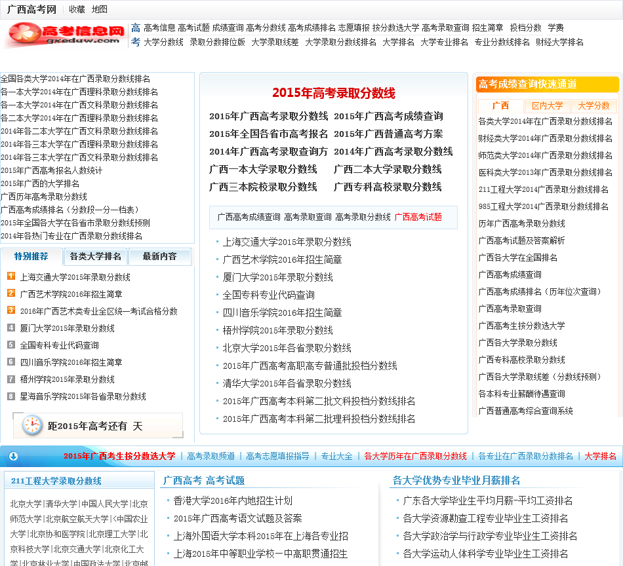Open 广东各大学毕业生平均月薪-平均工资排名

[487, 500]
